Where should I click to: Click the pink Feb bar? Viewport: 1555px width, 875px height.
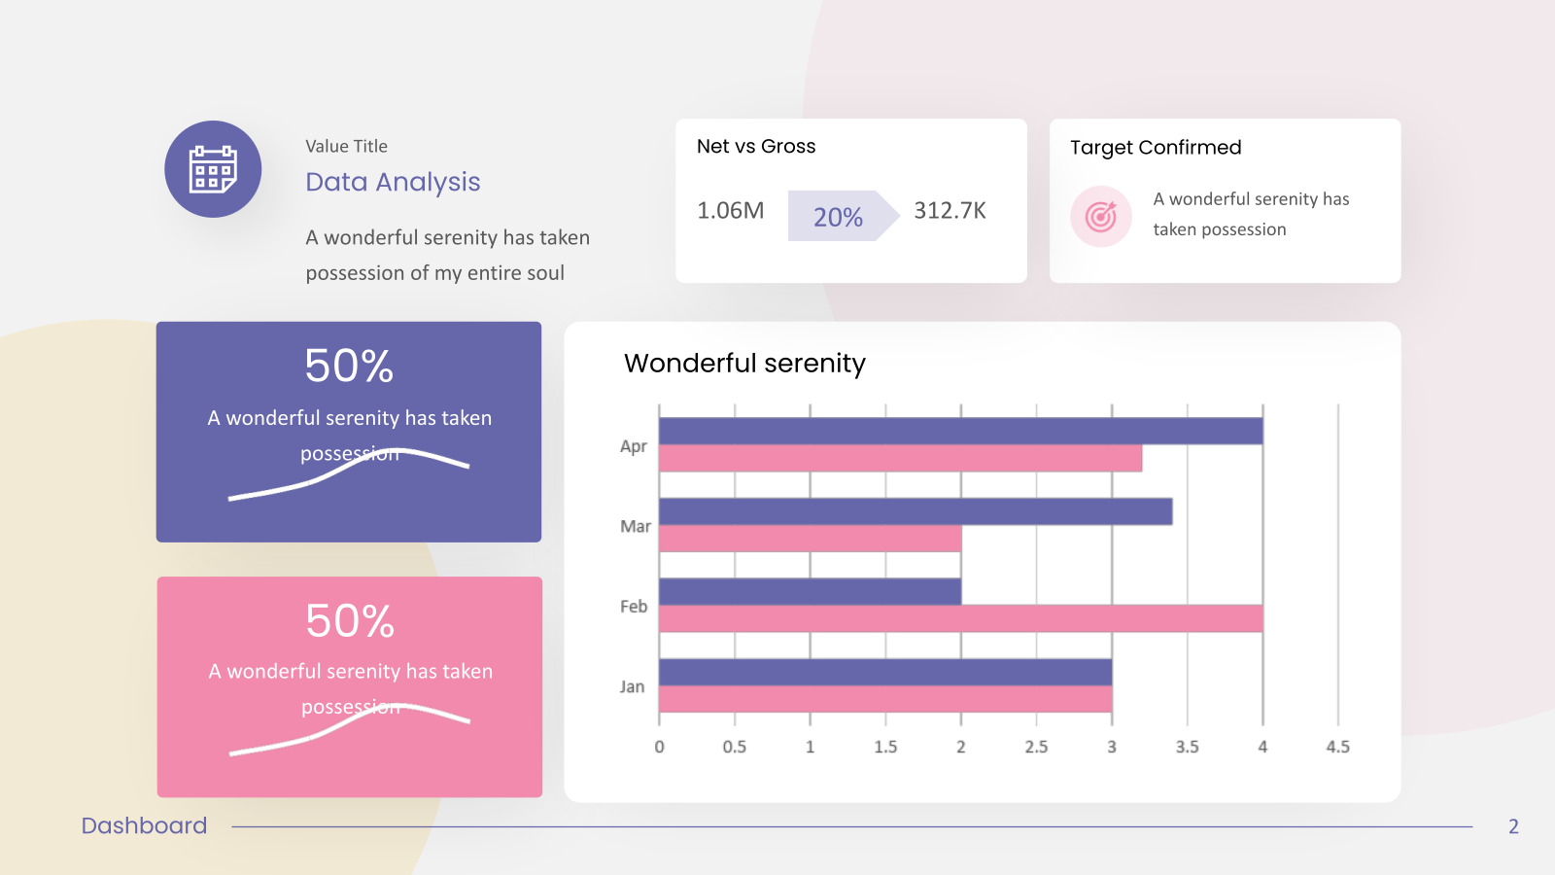coord(961,618)
